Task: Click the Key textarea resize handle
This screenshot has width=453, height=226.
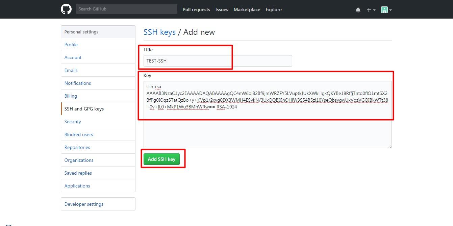Action: pyautogui.click(x=390, y=146)
